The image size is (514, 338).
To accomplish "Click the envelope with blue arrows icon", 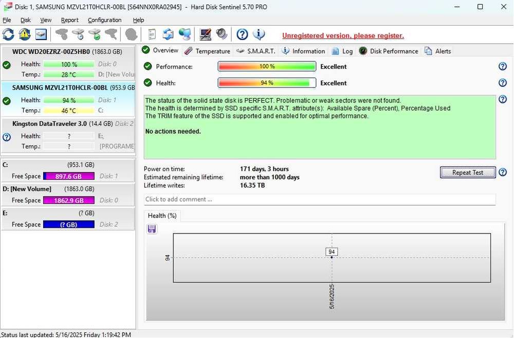I will (168, 34).
